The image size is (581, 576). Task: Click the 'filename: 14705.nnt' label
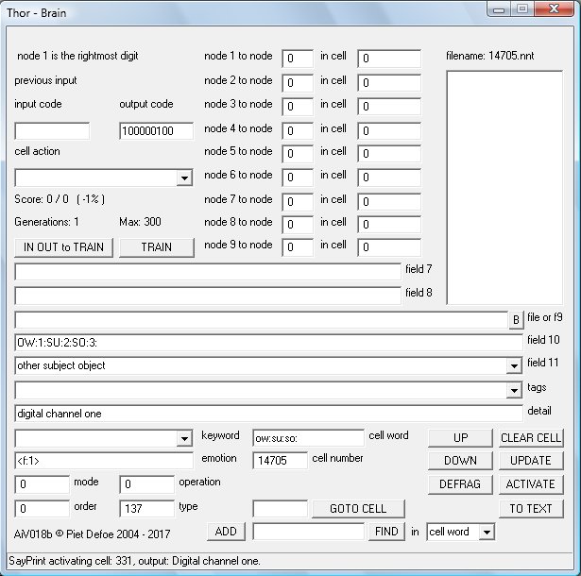coord(490,56)
